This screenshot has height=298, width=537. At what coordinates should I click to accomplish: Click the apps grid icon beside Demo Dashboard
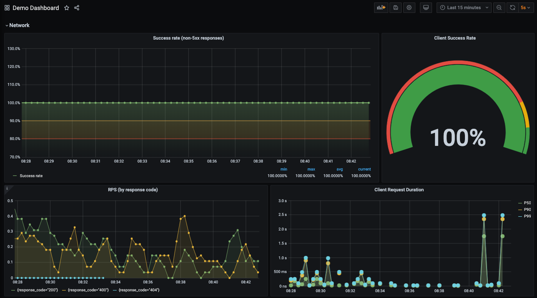[x=7, y=8]
